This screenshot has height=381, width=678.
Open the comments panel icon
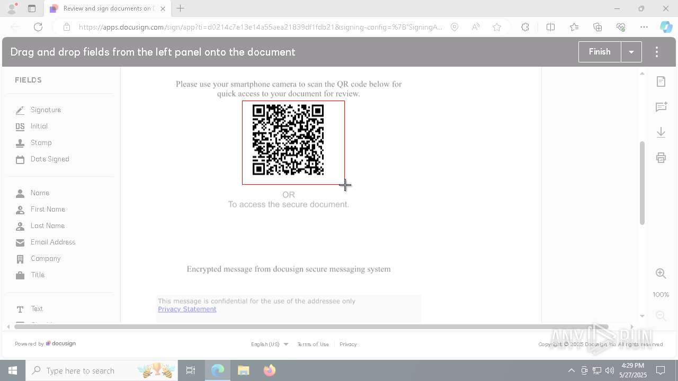click(661, 107)
